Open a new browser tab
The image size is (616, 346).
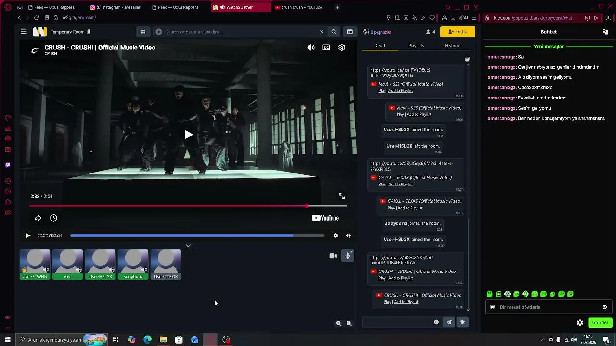(x=337, y=7)
